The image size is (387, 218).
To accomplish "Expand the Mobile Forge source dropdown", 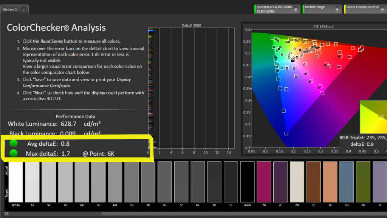I will tap(337, 9).
